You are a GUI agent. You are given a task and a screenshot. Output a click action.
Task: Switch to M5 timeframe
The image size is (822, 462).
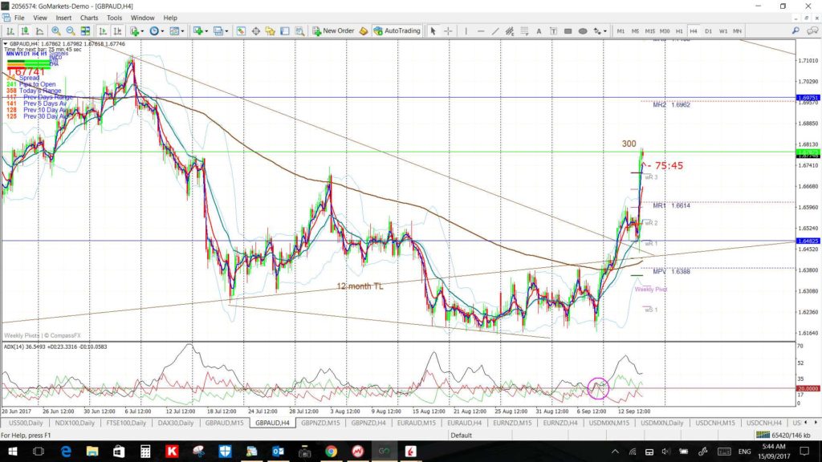[636, 31]
